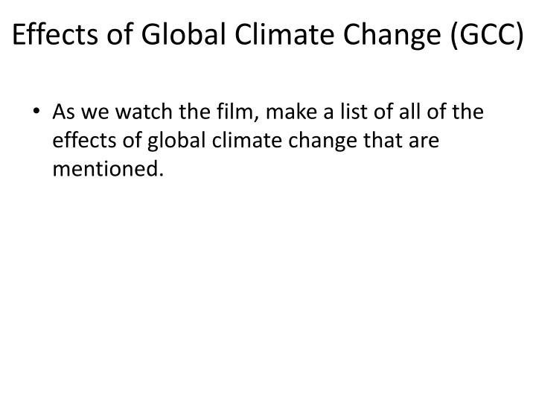
Task: Click the word 'Climate' in the title
Action: pyautogui.click(x=284, y=34)
